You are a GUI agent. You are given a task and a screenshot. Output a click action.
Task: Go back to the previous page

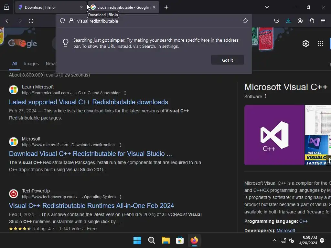[x=8, y=21]
